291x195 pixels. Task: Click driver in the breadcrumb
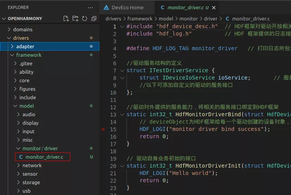pyautogui.click(x=211, y=19)
